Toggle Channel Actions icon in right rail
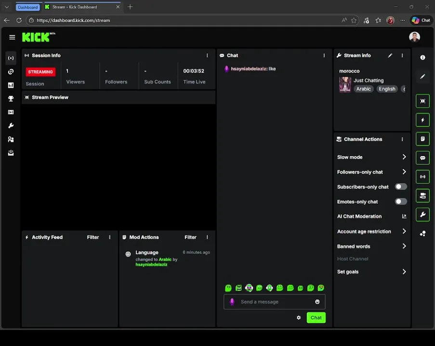Image resolution: width=435 pixels, height=346 pixels. [422, 196]
